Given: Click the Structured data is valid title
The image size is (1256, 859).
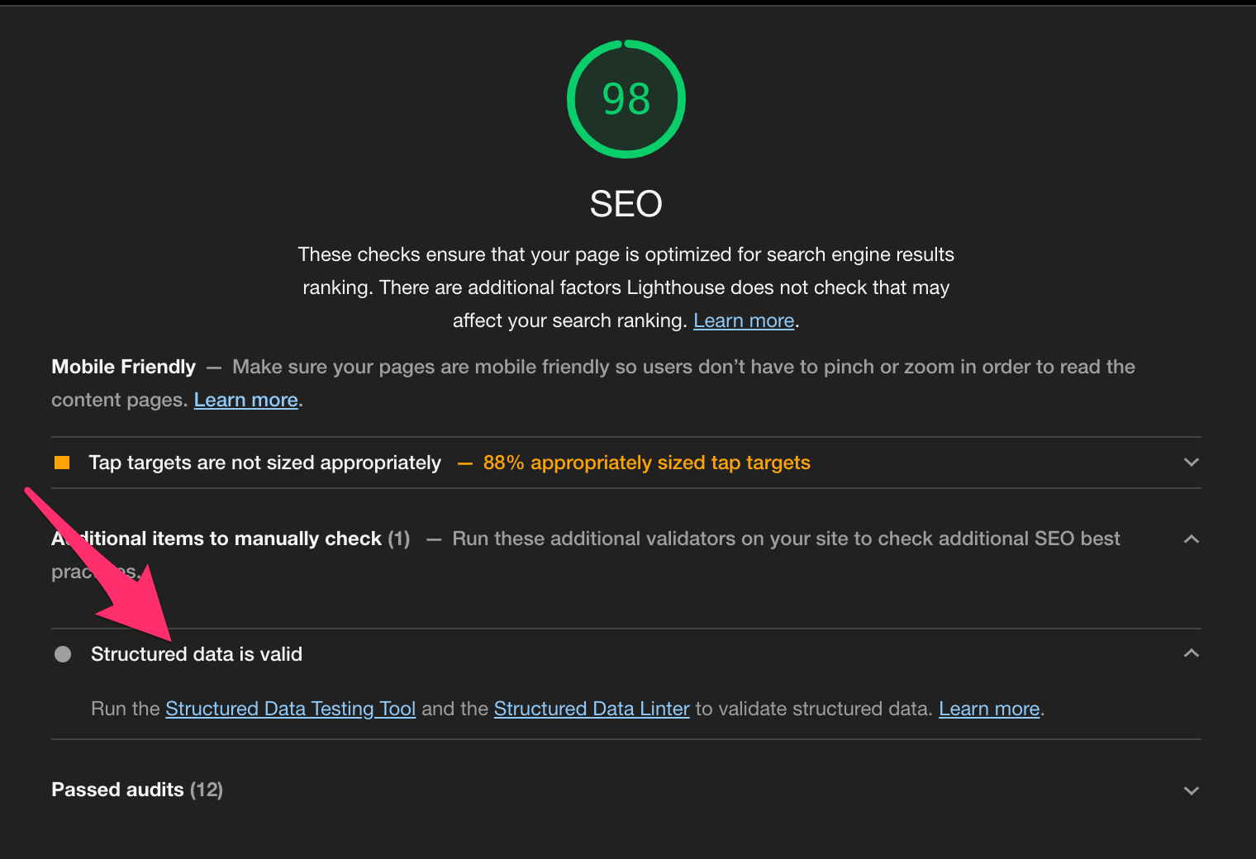Looking at the screenshot, I should (x=197, y=654).
